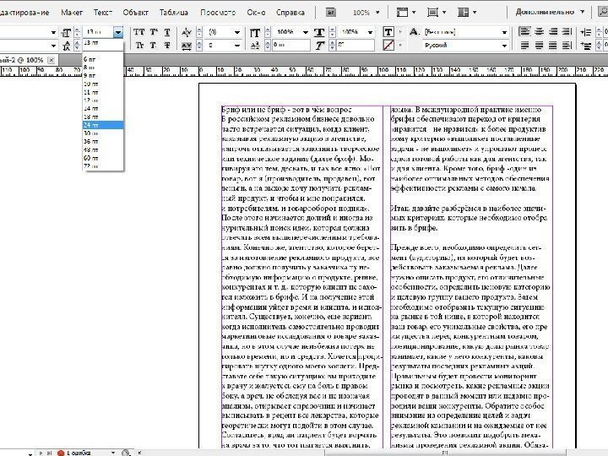Click the baseline shift input field

pos(290,46)
